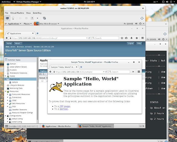Show the graphical console monitor view
177x142 pixels.
point(7,18)
